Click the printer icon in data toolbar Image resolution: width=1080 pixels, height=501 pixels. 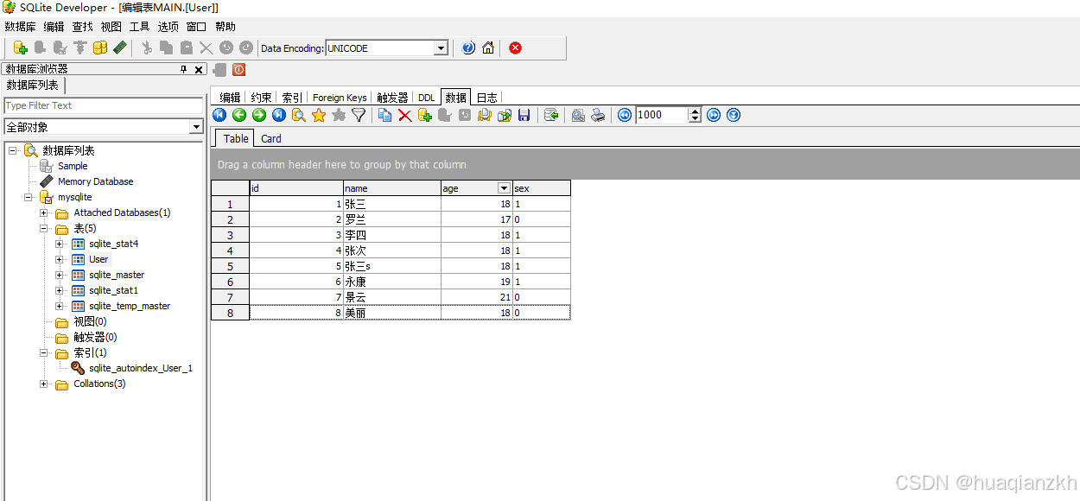coord(598,115)
